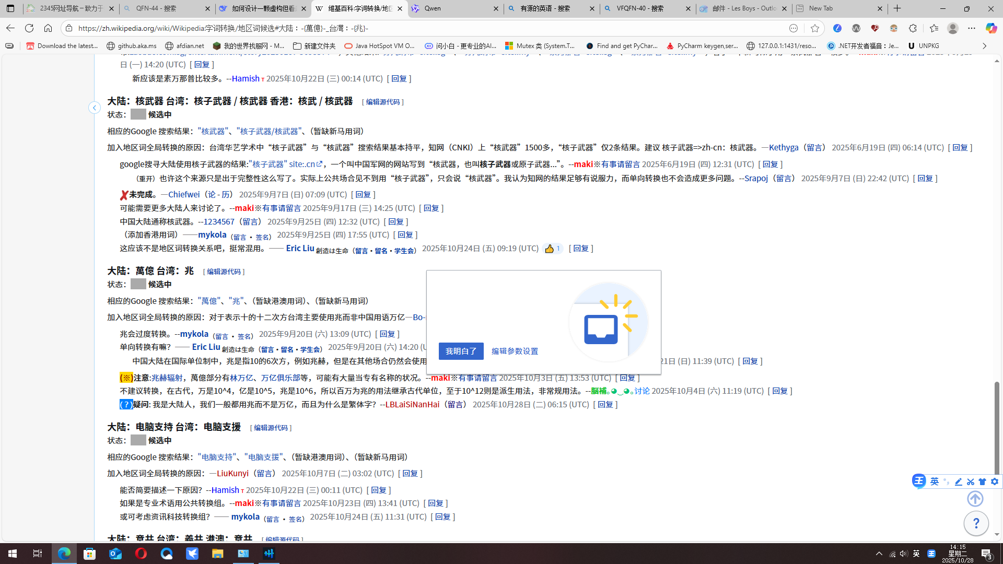Click the home page icon
This screenshot has height=564, width=1003.
coord(48,28)
